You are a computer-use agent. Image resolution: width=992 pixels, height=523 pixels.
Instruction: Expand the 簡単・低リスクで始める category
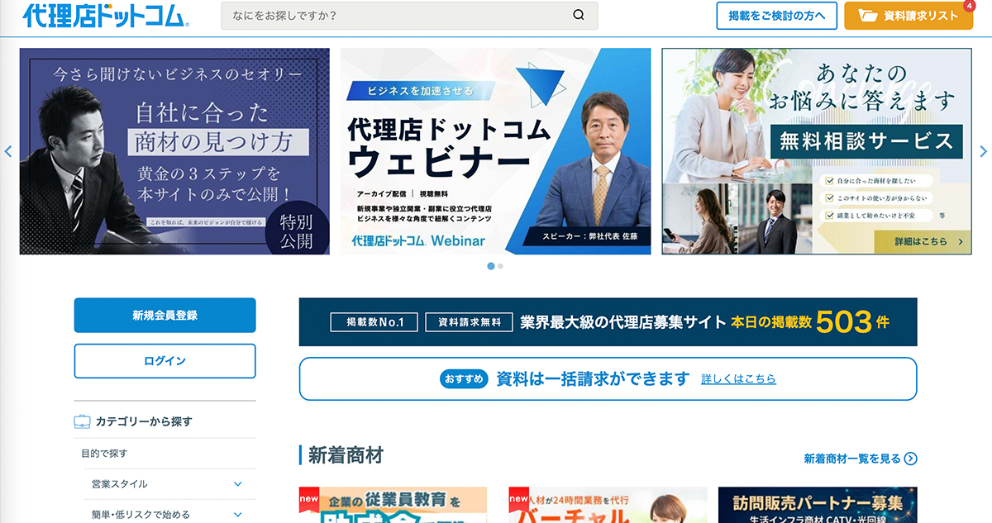pos(237,515)
